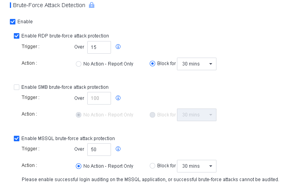Click the MSSQL trigger threshold field showing 50
Image resolution: width=284 pixels, height=191 pixels.
pos(99,149)
